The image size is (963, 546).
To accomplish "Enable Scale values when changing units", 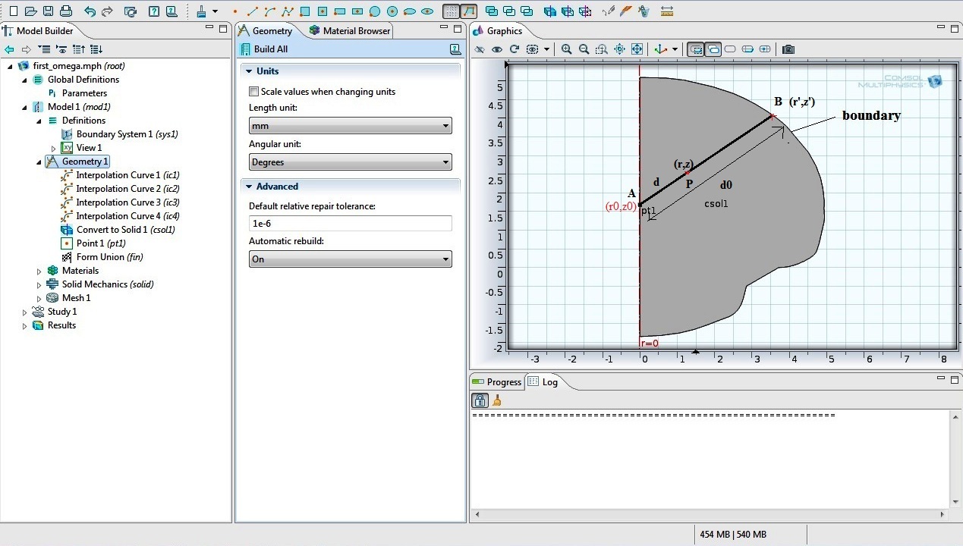I will click(x=254, y=92).
